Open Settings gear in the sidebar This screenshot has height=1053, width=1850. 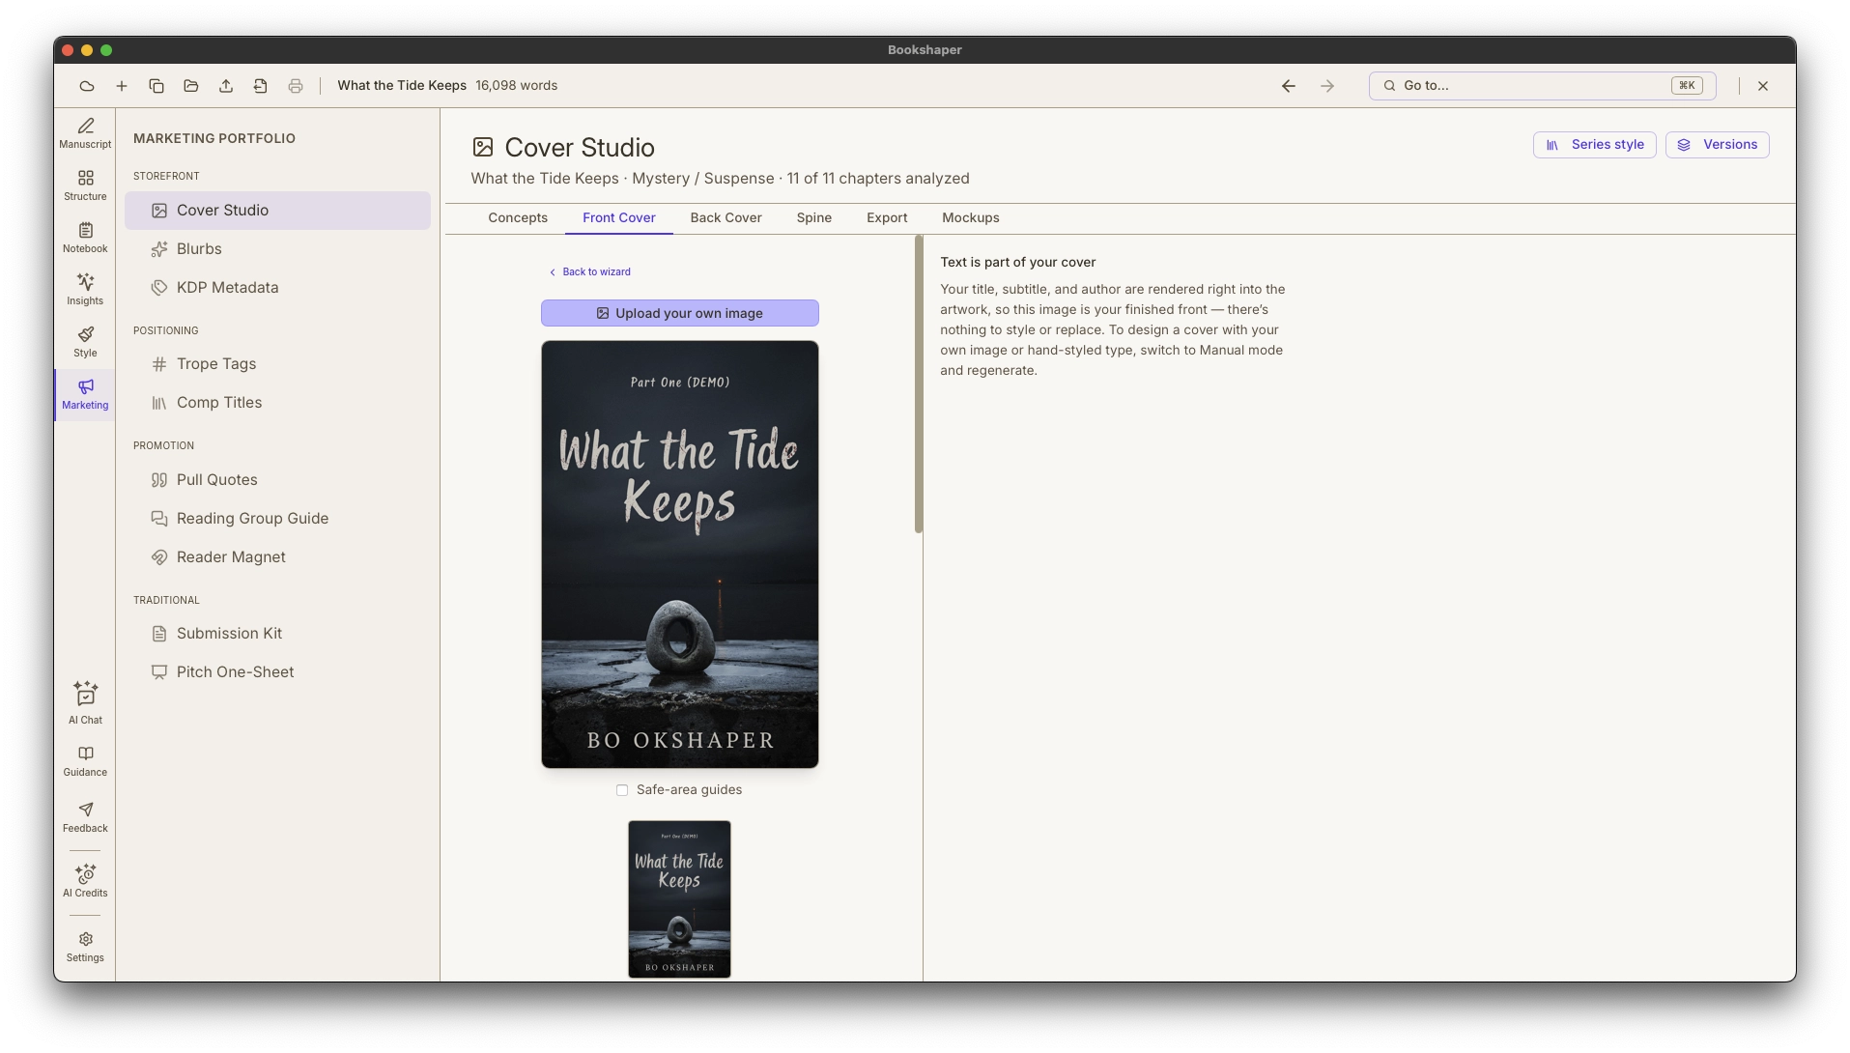click(x=85, y=947)
